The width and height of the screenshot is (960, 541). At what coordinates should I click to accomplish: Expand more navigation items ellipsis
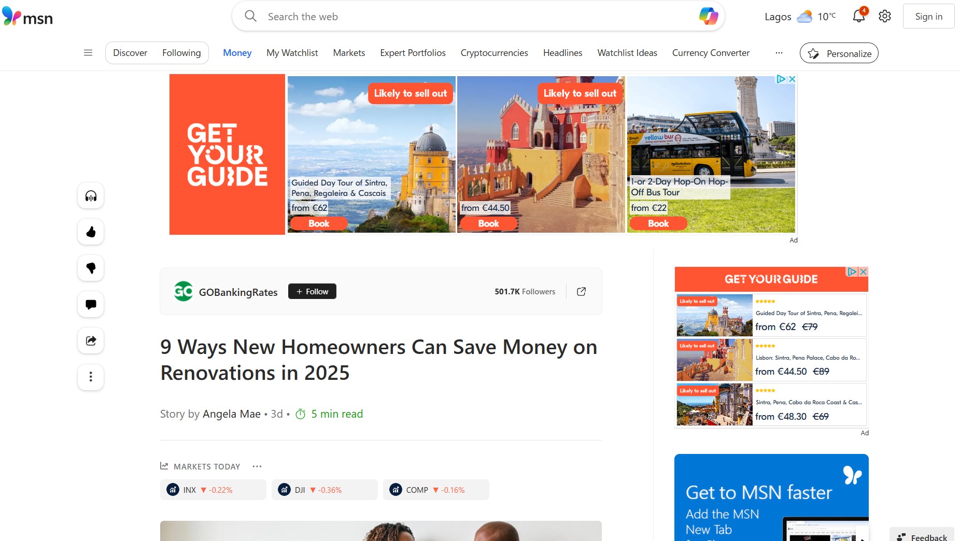point(779,53)
